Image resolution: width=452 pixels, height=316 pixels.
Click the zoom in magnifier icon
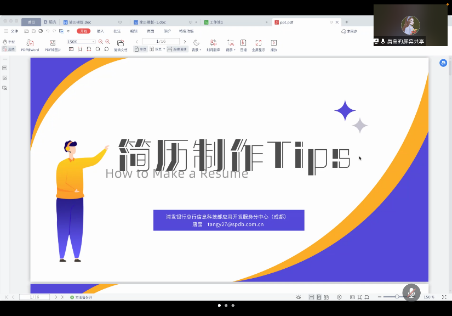click(107, 42)
